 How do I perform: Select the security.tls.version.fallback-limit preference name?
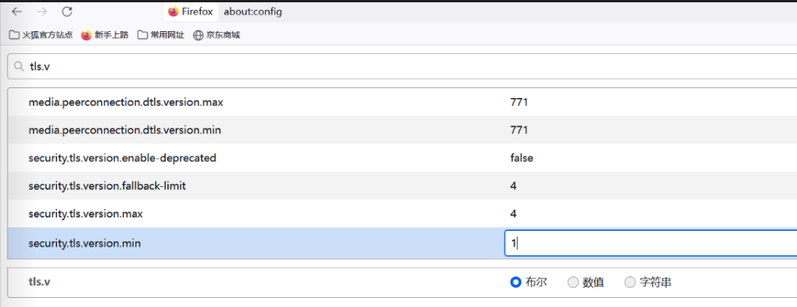coord(107,186)
